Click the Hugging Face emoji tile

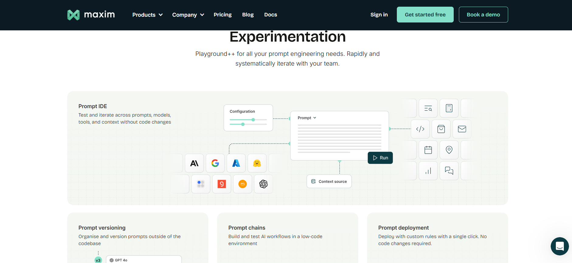point(257,163)
